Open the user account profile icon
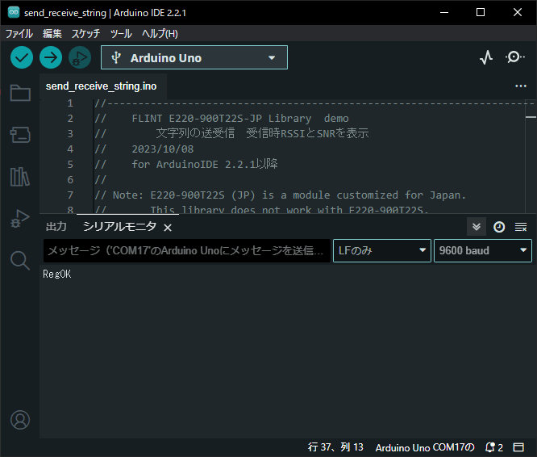Screen dimensions: 537x457 click(20, 420)
